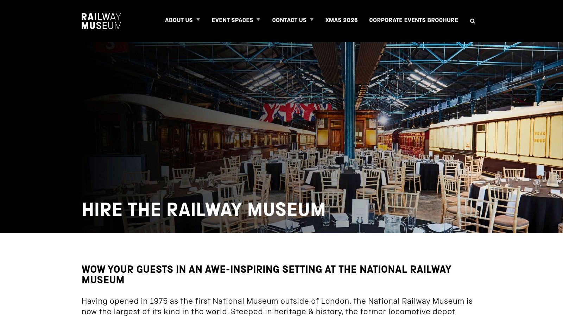Screen dimensions: 563x316
Task: Expand the About Us dropdown arrow
Action: point(198,20)
